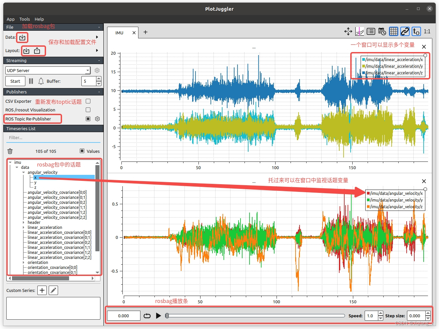Collapse the Streaming panel section

coord(99,61)
